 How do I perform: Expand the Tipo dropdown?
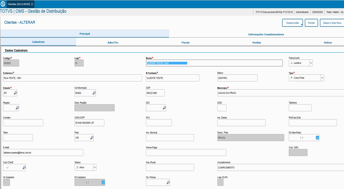click(x=322, y=78)
